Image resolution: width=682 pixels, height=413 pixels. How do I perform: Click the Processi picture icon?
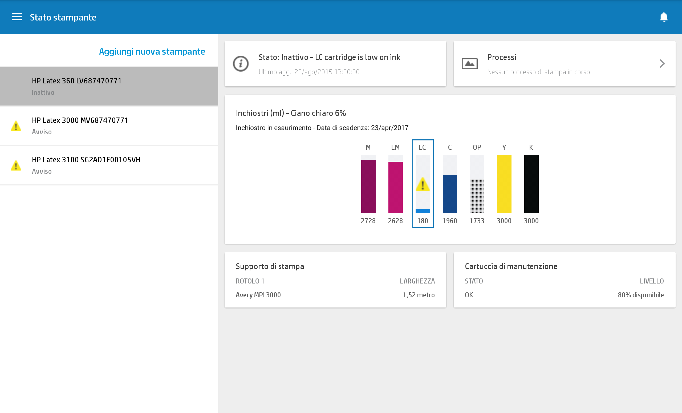click(x=469, y=64)
